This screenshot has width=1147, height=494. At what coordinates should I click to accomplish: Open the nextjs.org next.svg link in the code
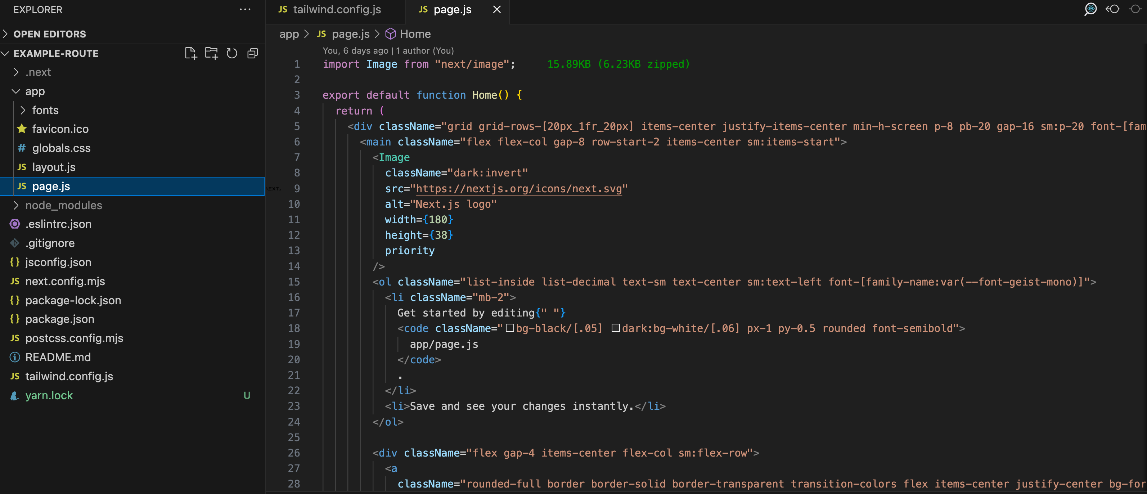519,188
